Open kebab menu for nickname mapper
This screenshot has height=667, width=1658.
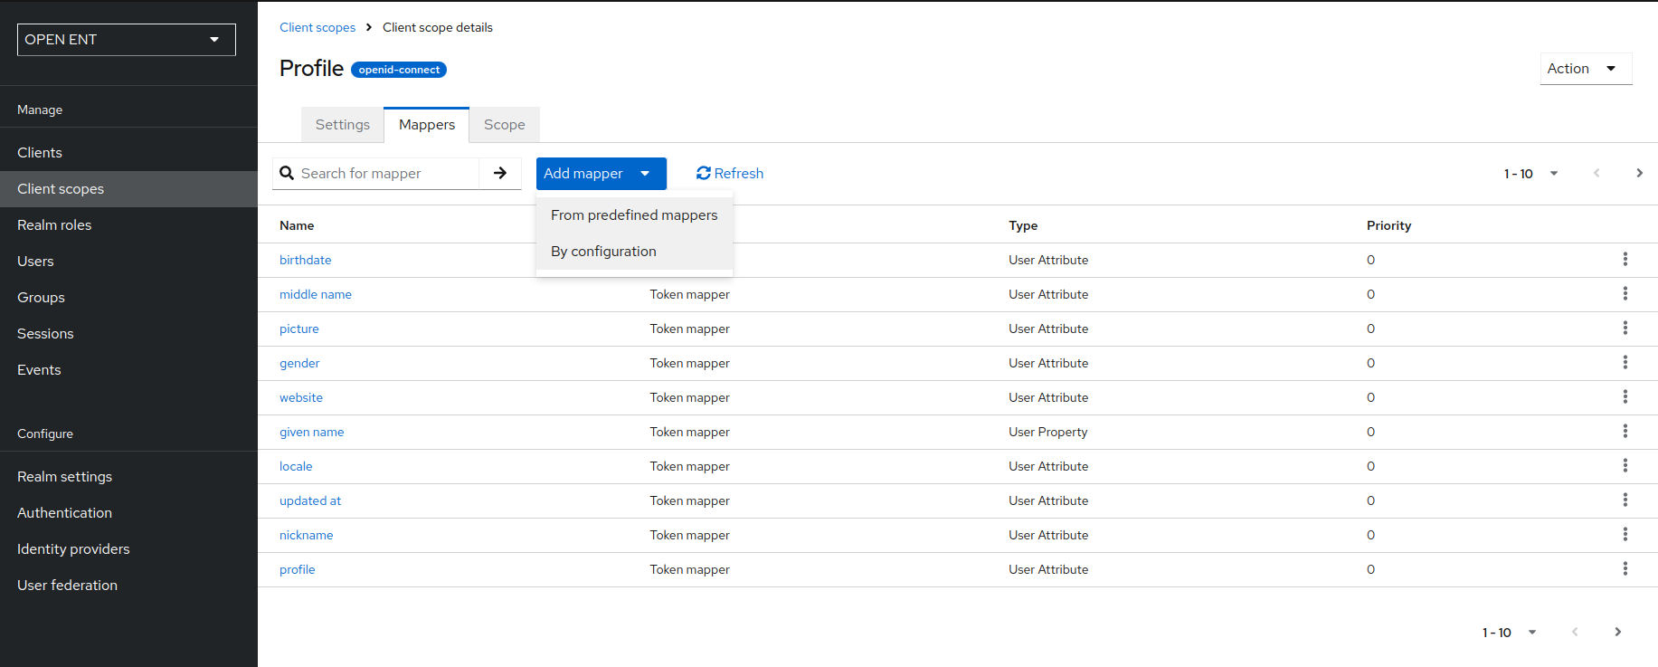point(1625,535)
